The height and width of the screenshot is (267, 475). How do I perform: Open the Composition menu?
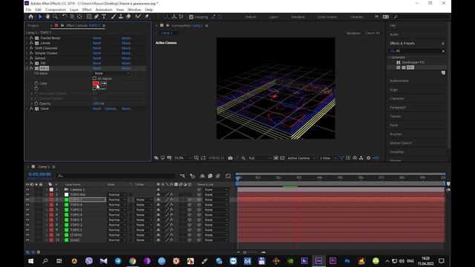(56, 10)
